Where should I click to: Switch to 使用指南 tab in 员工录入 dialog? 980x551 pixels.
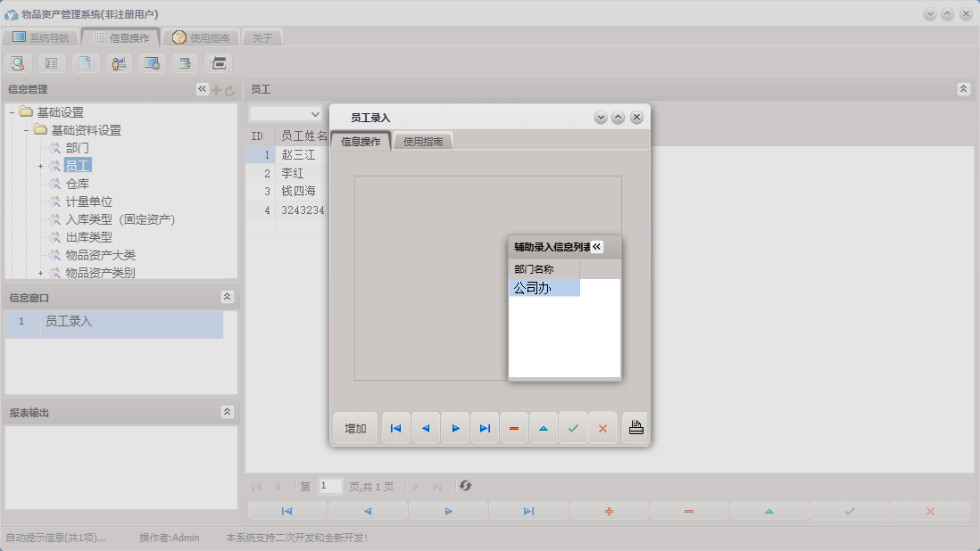(423, 141)
